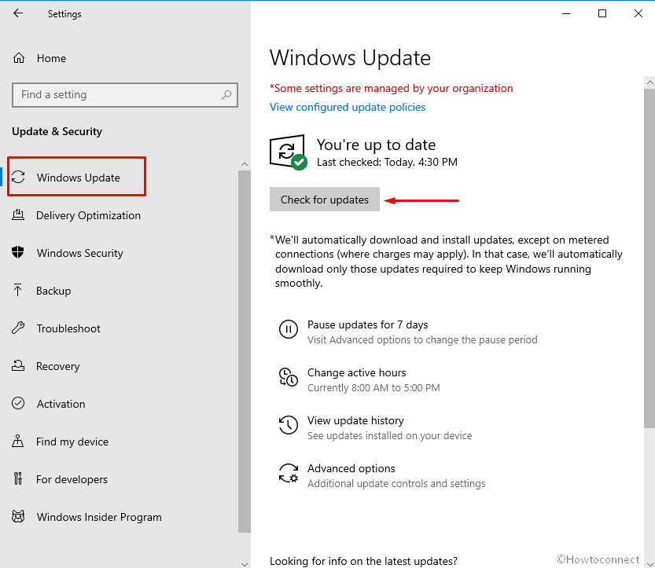Click the Check for updates button
This screenshot has width=655, height=568.
click(325, 199)
